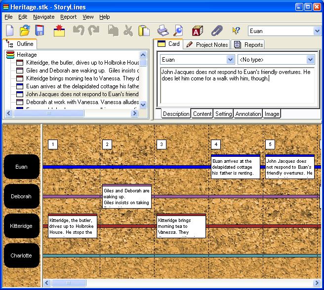Switch to the Card tab
Image resolution: width=324 pixels, height=290 pixels.
168,44
